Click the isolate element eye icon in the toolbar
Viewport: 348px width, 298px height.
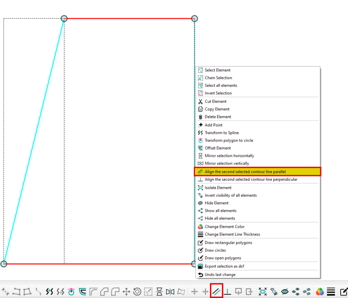coord(263,292)
